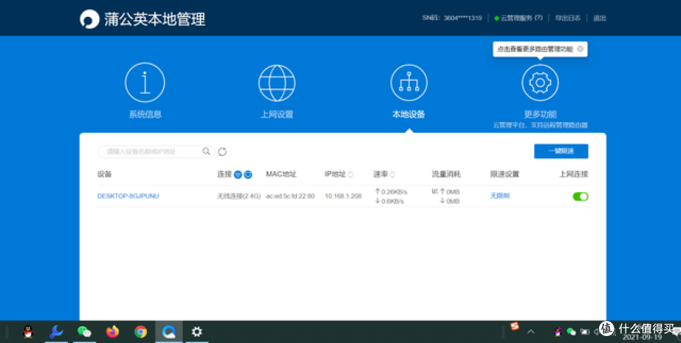Click the 蒲公英 logo icon in header
The image size is (681, 343).
pyautogui.click(x=90, y=19)
